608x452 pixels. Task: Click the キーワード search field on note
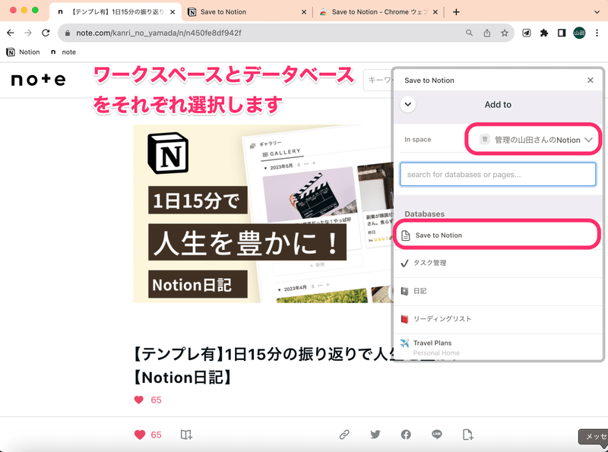378,81
